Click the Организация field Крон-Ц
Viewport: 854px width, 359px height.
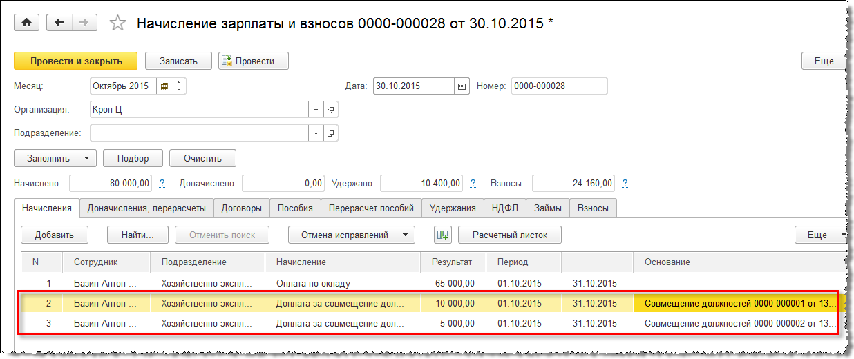pos(199,110)
